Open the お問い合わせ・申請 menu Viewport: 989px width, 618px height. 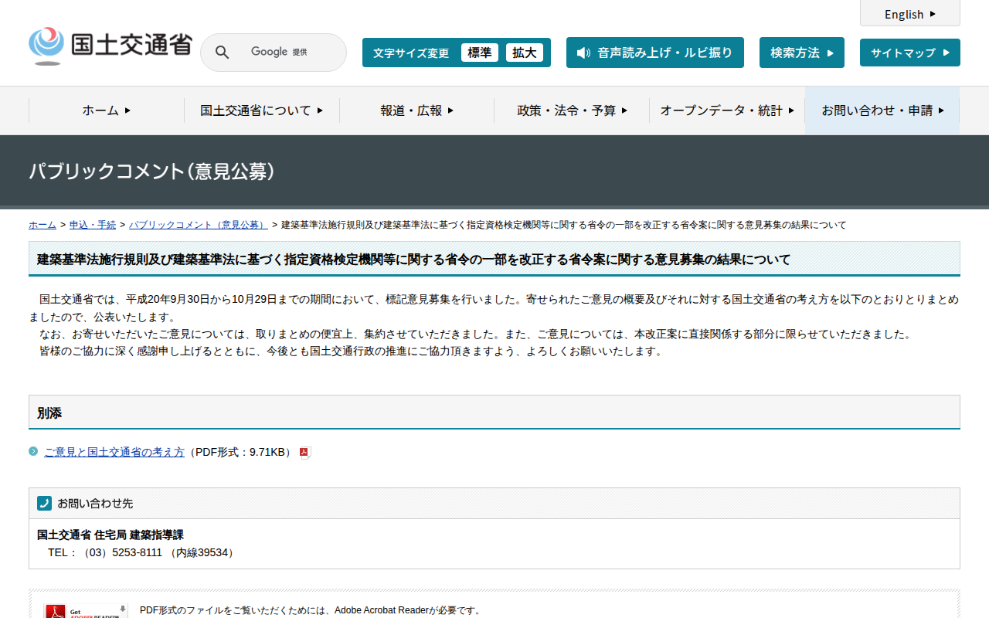pos(882,110)
